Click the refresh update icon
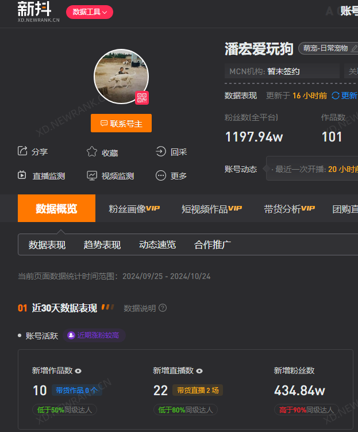358x432 pixels. point(335,95)
